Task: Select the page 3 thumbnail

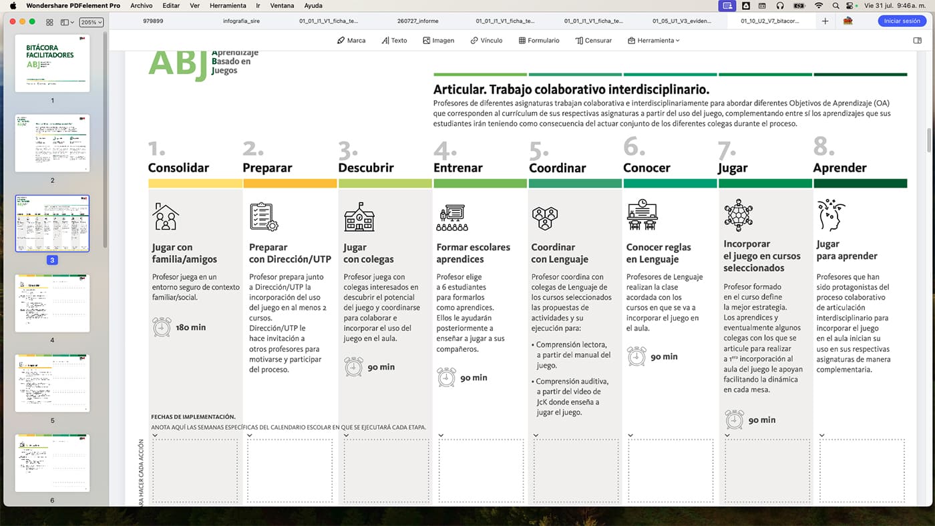Action: 52,223
